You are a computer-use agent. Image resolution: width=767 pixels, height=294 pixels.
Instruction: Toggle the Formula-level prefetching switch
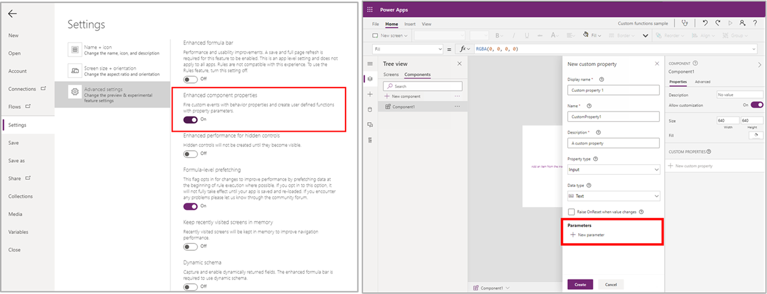[x=190, y=206]
